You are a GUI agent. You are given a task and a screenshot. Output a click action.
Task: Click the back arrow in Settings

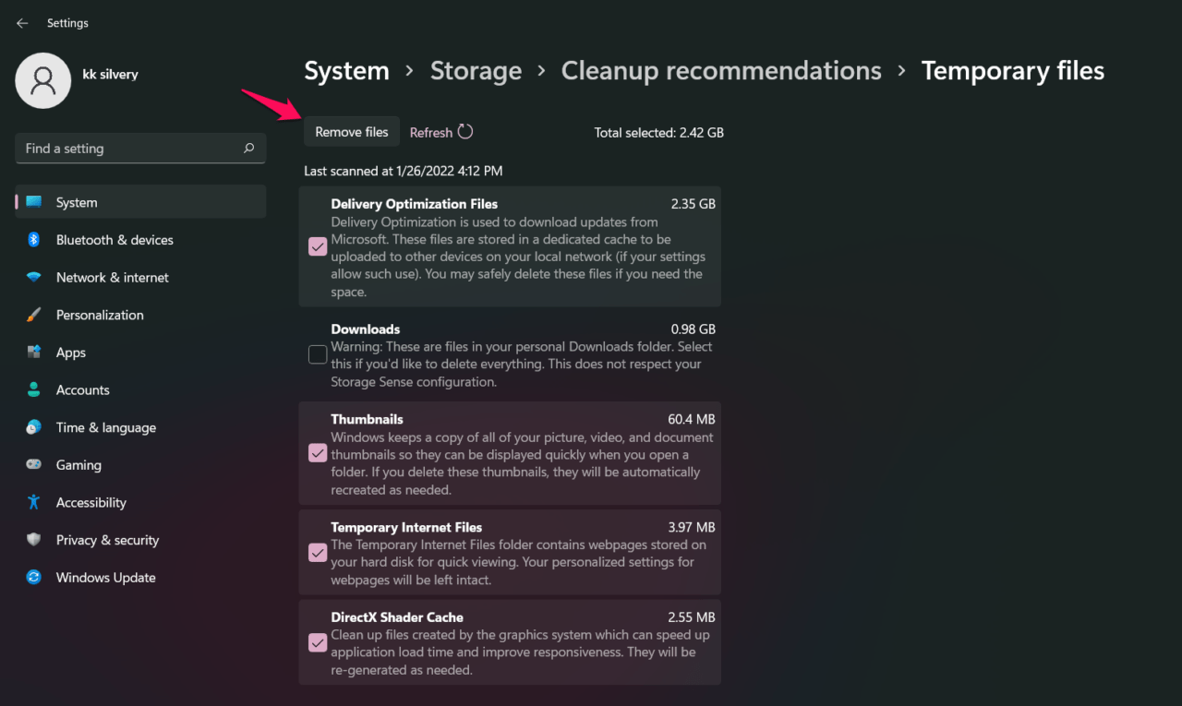click(22, 23)
